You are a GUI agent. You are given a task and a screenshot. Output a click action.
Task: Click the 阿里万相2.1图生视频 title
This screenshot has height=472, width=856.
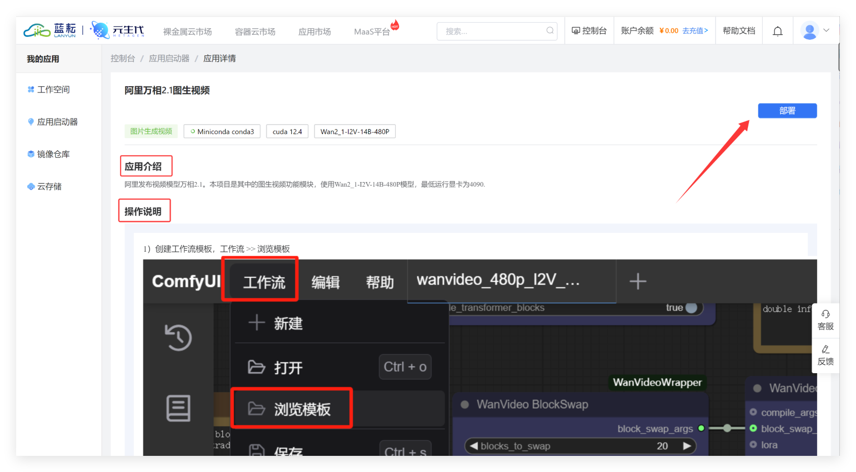[167, 90]
